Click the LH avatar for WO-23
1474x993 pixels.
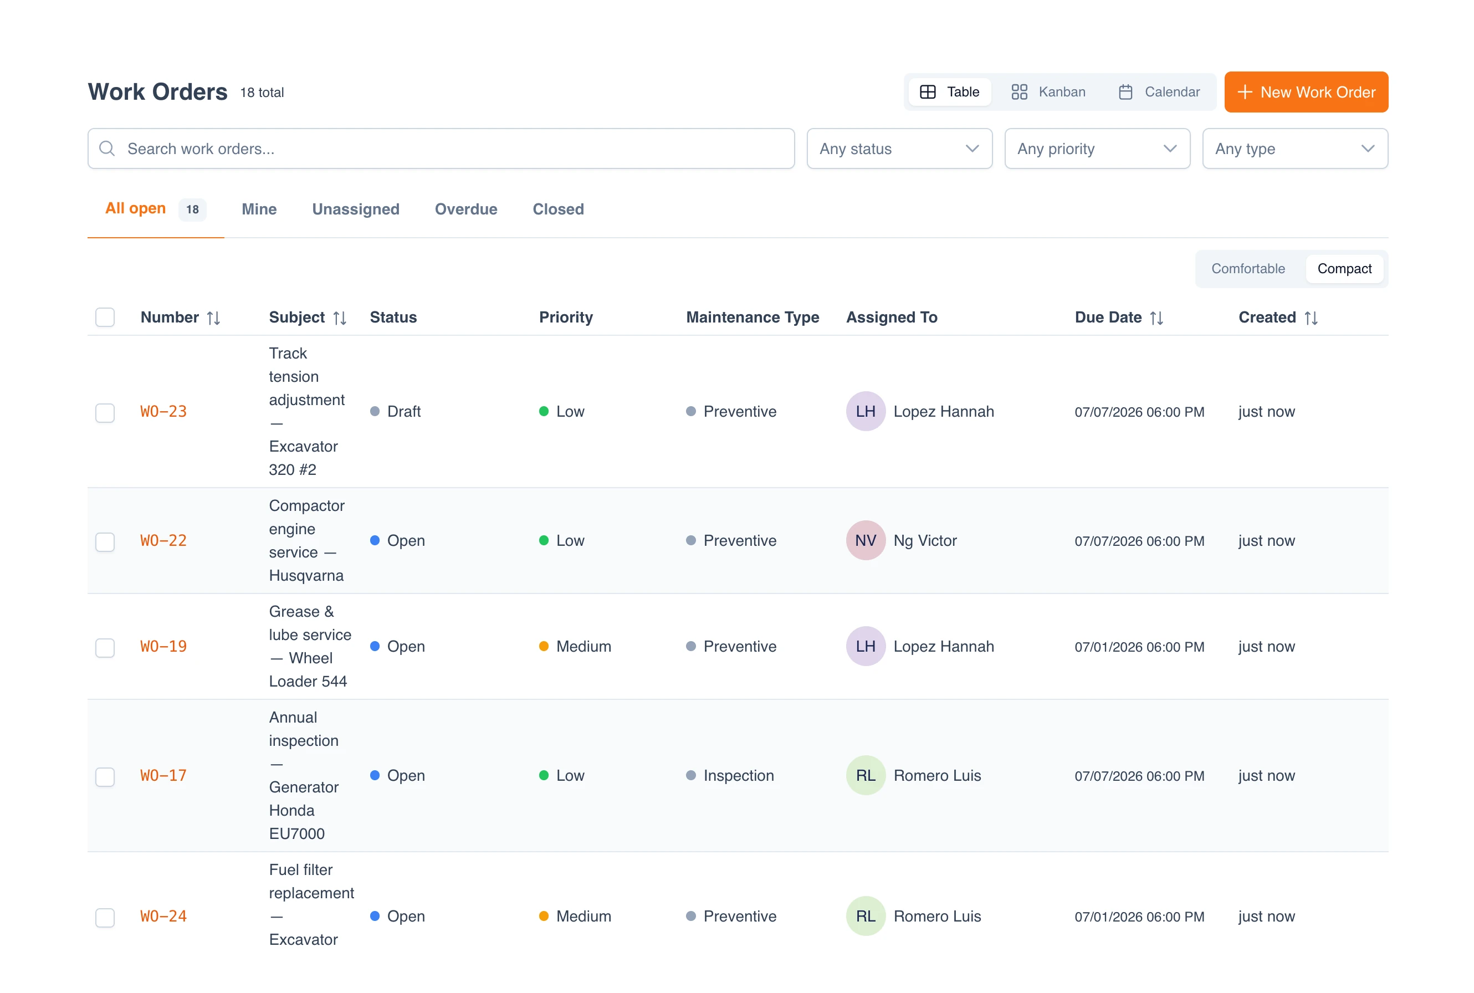866,412
